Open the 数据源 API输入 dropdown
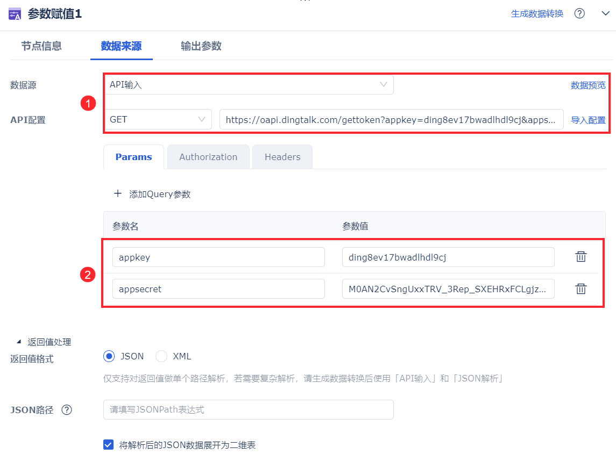 [x=249, y=85]
